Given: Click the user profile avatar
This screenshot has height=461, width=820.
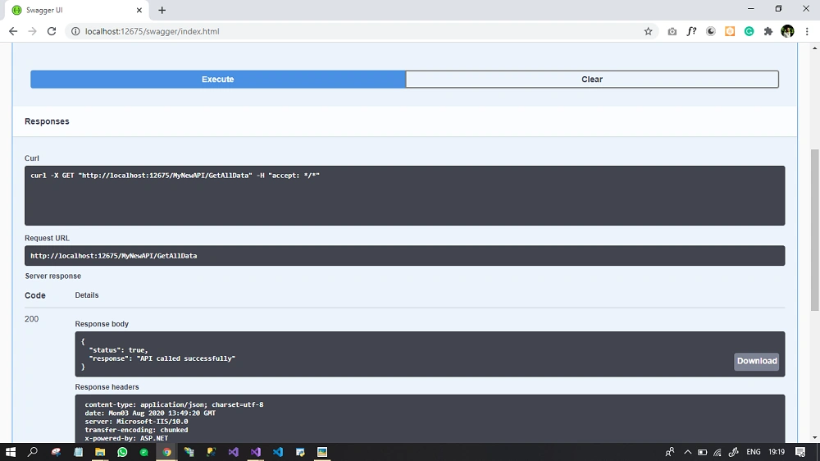Looking at the screenshot, I should tap(787, 31).
